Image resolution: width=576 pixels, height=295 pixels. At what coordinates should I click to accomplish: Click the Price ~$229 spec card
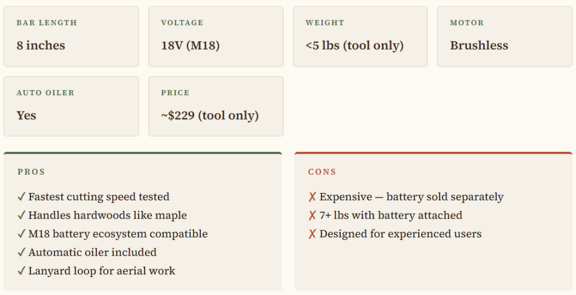point(215,106)
